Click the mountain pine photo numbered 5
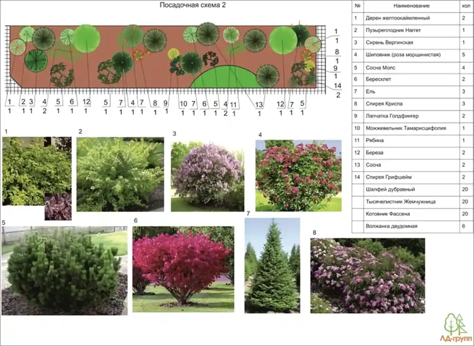This screenshot has height=346, width=474. click(x=64, y=271)
